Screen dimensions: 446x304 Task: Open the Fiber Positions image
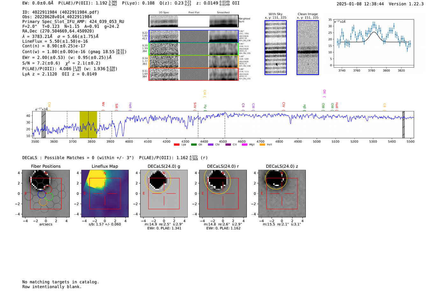pos(46,193)
